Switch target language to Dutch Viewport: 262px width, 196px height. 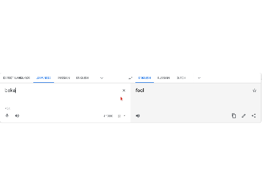181,78
